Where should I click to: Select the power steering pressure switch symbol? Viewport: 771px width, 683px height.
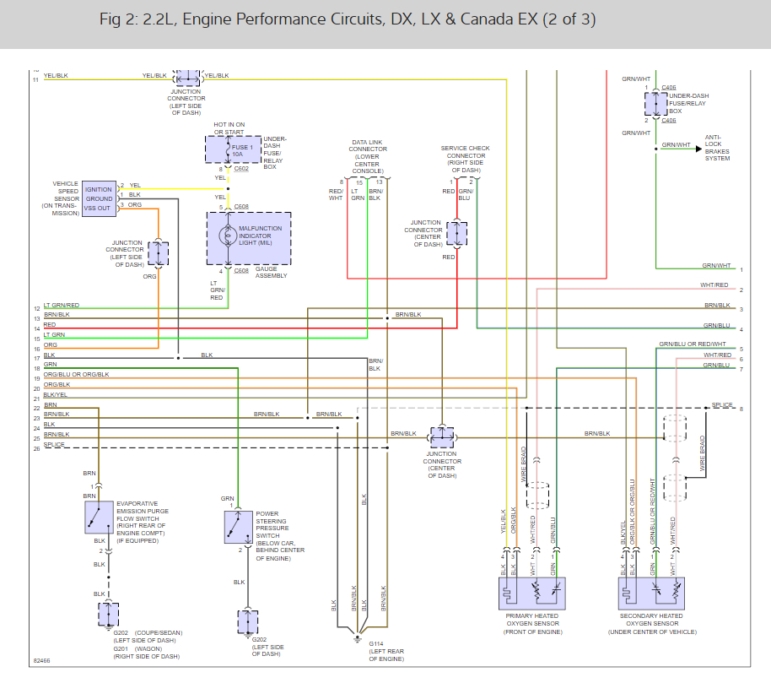tap(239, 527)
